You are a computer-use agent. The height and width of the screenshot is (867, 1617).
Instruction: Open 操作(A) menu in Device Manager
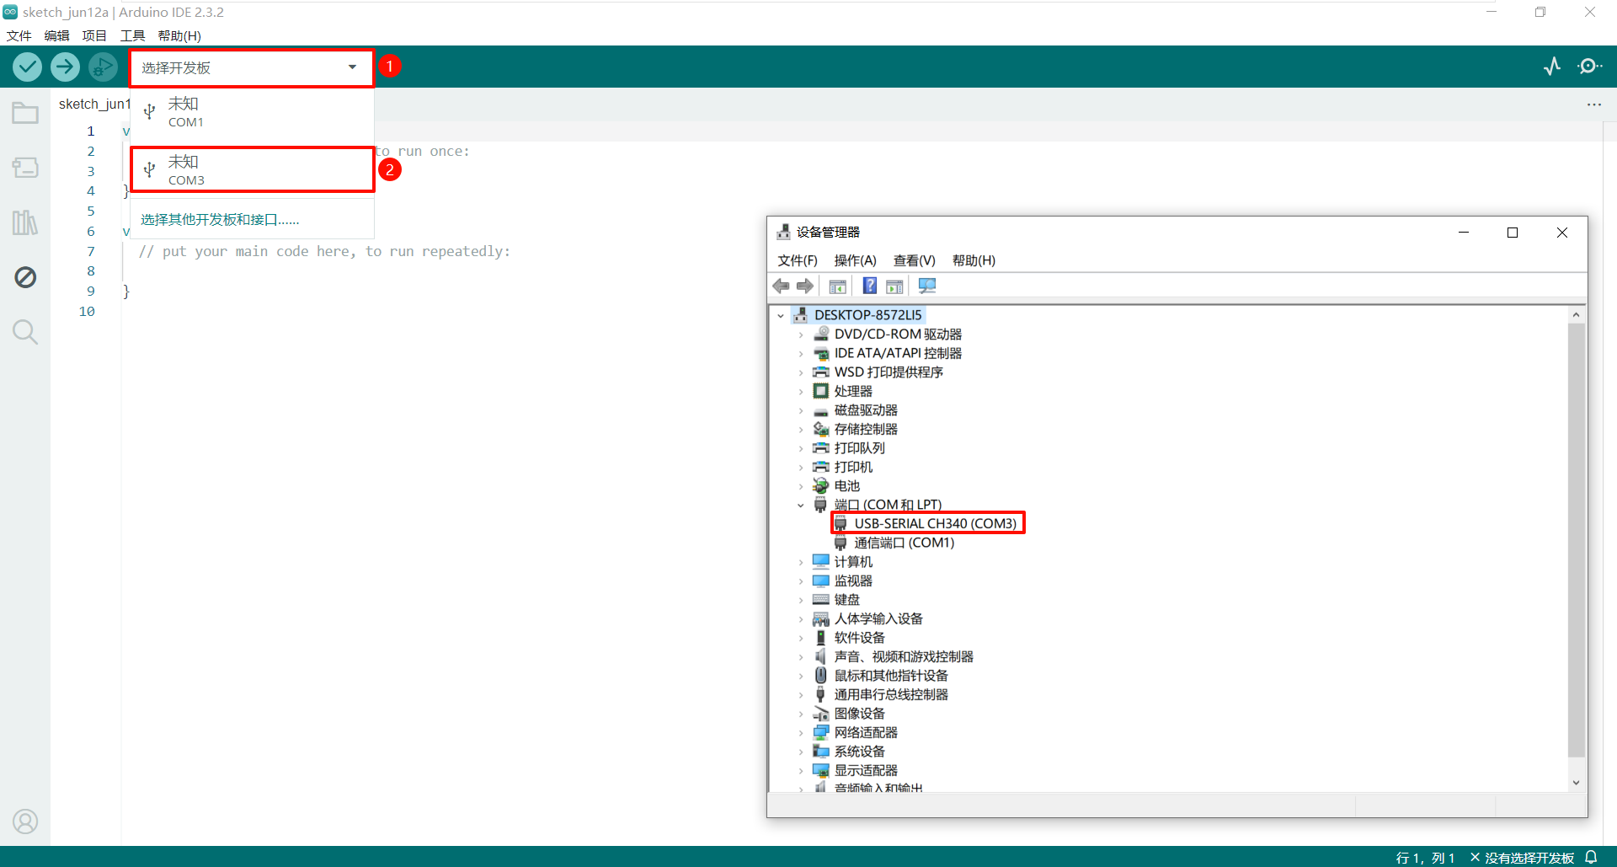[855, 260]
